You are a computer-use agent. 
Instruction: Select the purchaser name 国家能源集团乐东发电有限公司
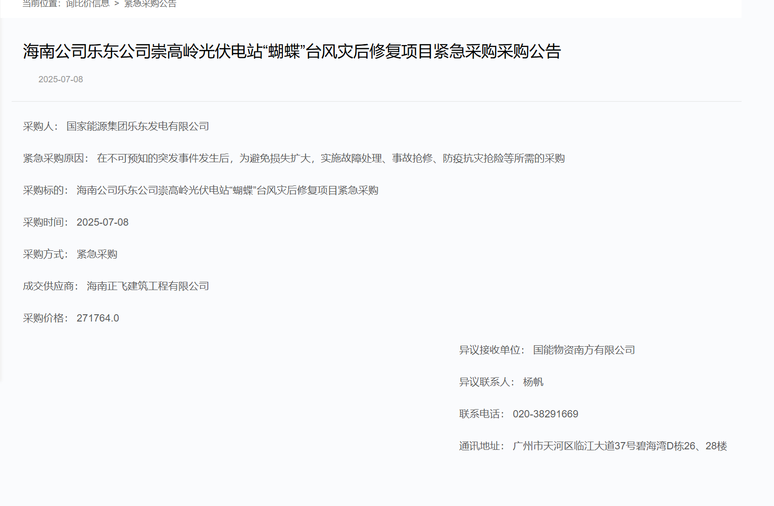point(138,126)
